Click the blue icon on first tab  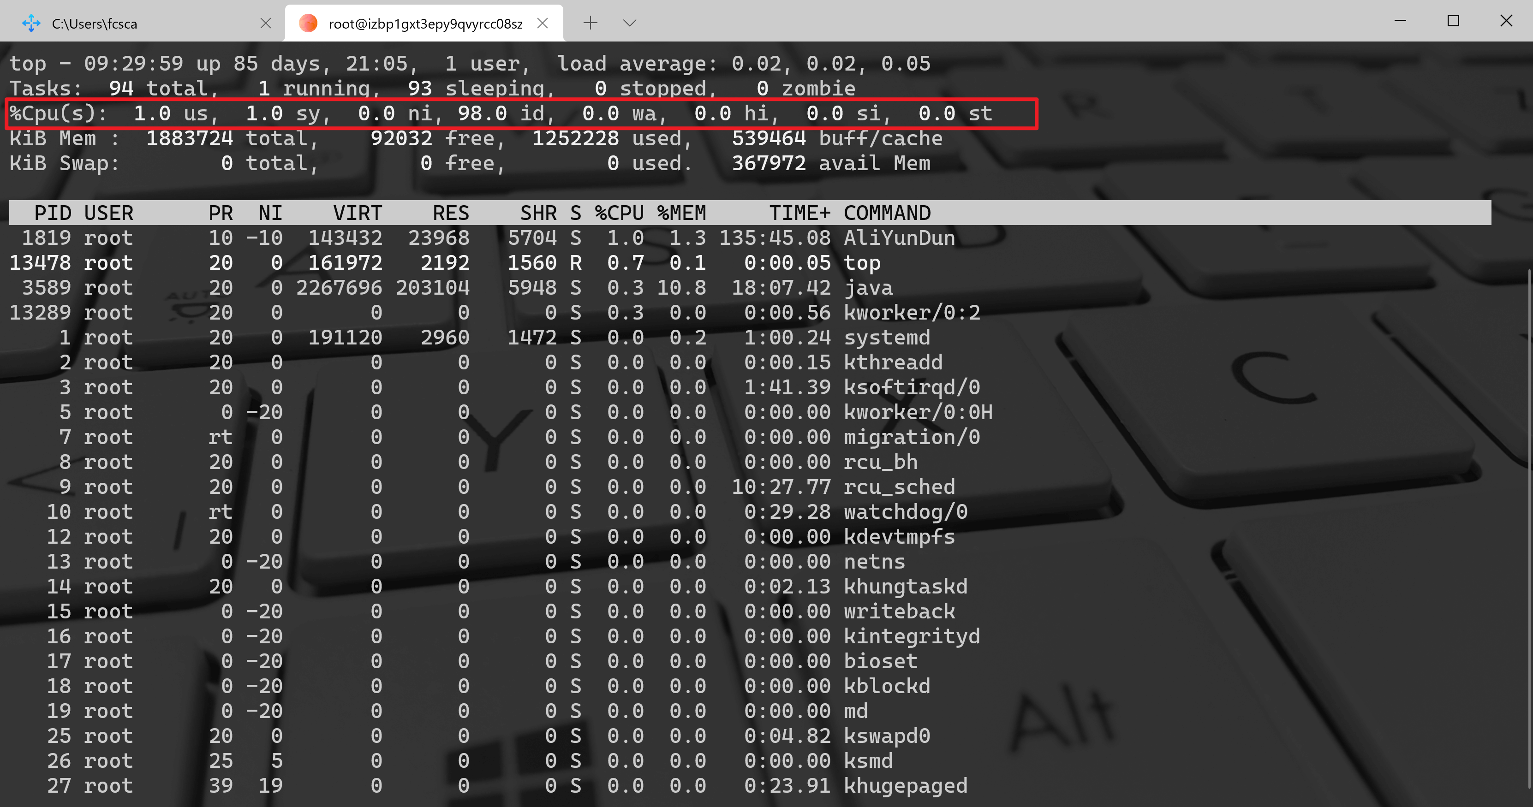tap(31, 24)
